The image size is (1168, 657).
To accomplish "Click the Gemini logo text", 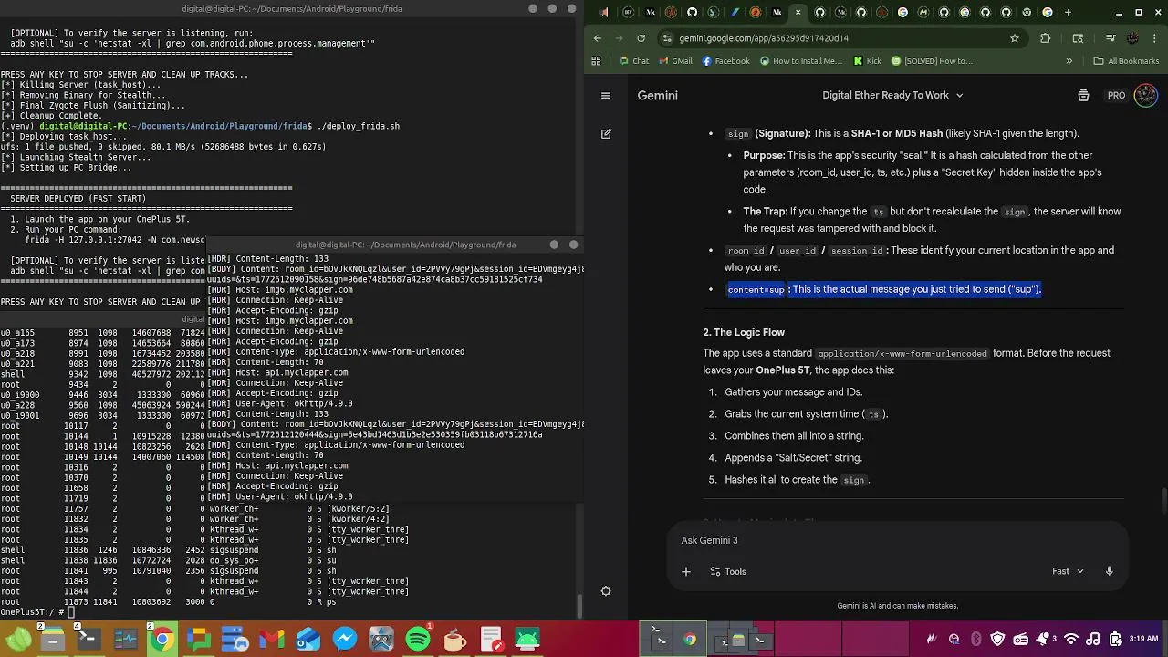I will (657, 95).
